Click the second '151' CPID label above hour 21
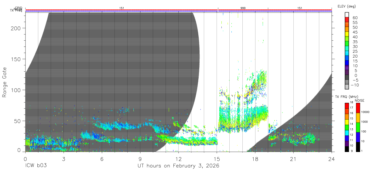Image resolution: width=373 pixels, height=172 pixels. point(300,8)
